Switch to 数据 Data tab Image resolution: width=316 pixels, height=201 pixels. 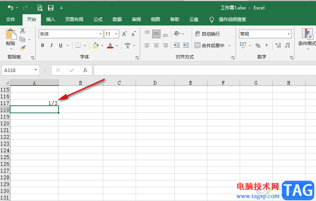click(x=117, y=19)
